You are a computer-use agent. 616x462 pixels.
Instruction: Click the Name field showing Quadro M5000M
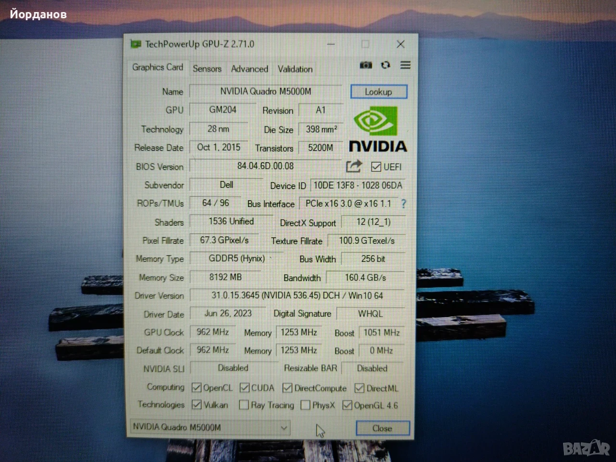click(265, 91)
